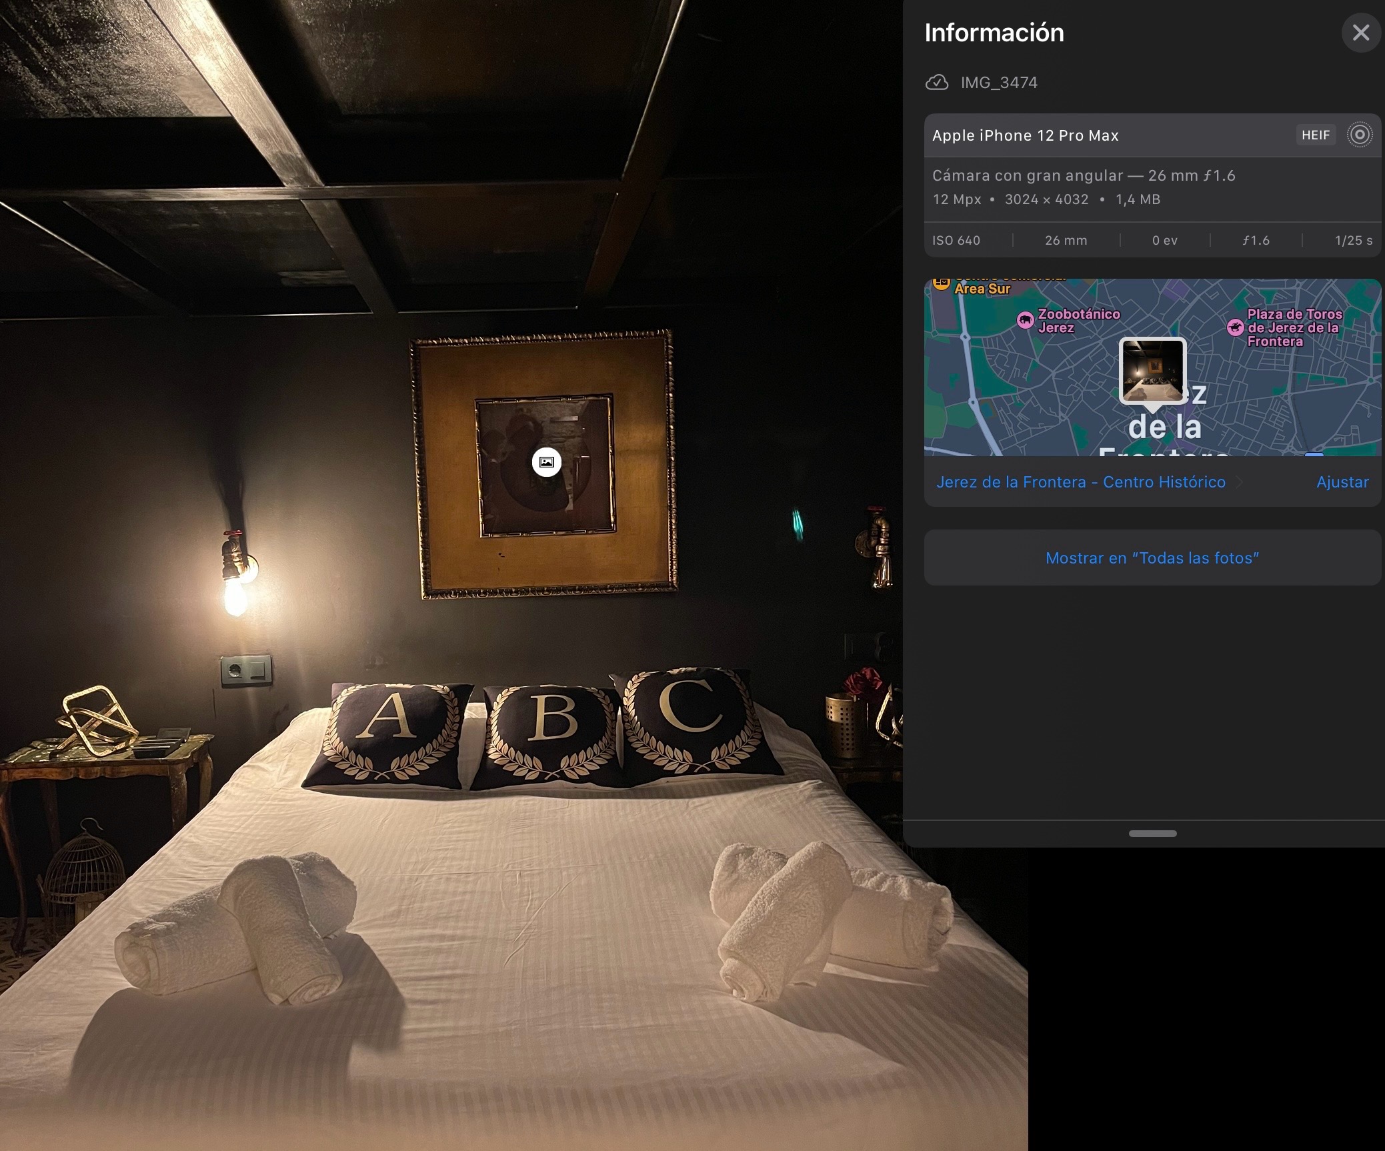Click Ajustar to adjust location
This screenshot has height=1151, width=1385.
(1342, 482)
